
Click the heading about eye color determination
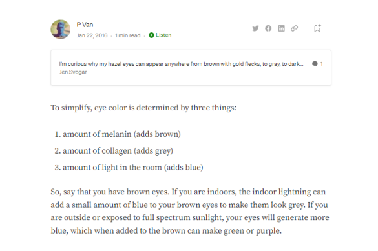[x=143, y=108]
